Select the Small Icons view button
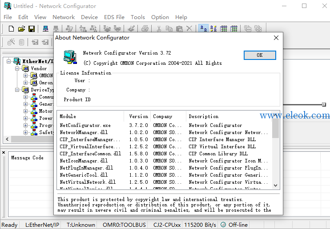This screenshot has height=229, width=330. click(213, 28)
